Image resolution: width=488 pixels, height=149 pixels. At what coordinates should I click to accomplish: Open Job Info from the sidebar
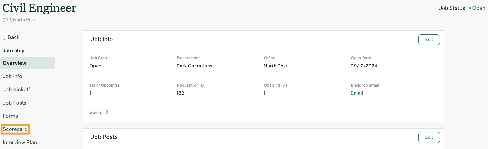pyautogui.click(x=12, y=76)
